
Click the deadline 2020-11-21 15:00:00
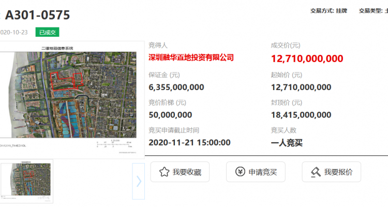pos(189,142)
